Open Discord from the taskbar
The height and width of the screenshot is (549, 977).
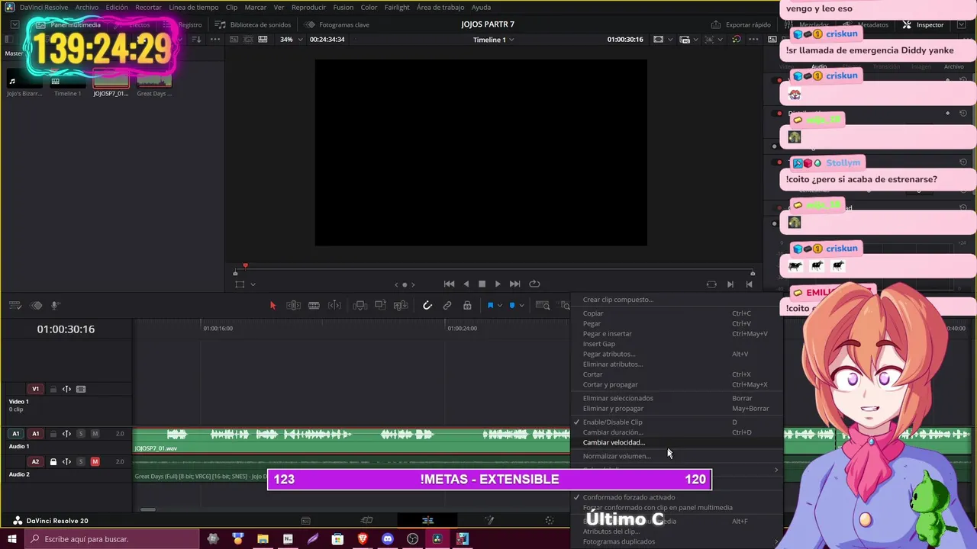point(388,539)
